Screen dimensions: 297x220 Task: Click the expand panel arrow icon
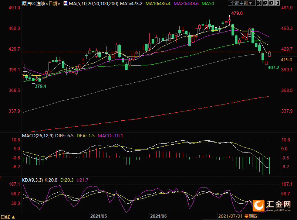tap(277, 3)
